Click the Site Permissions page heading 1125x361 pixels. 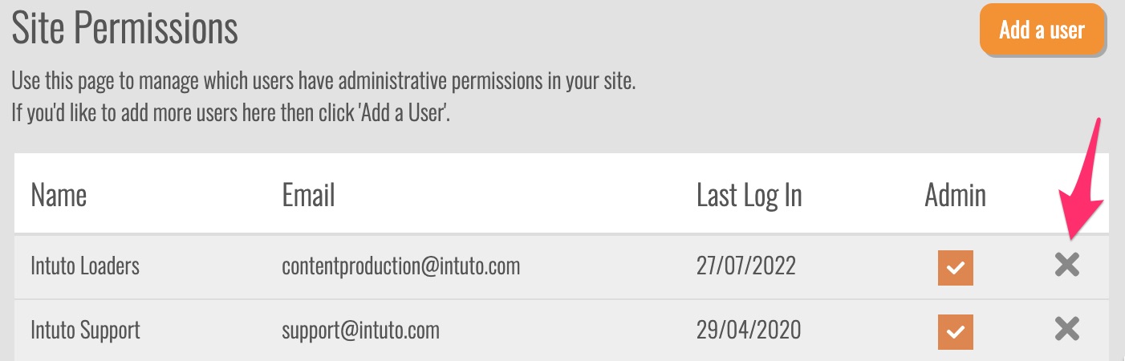[x=124, y=30]
